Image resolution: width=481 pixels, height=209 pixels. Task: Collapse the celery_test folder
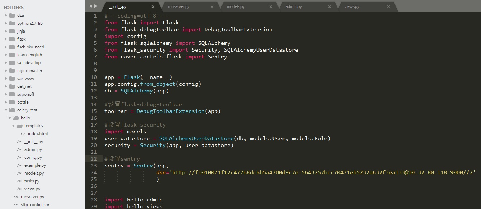[x=6, y=110]
